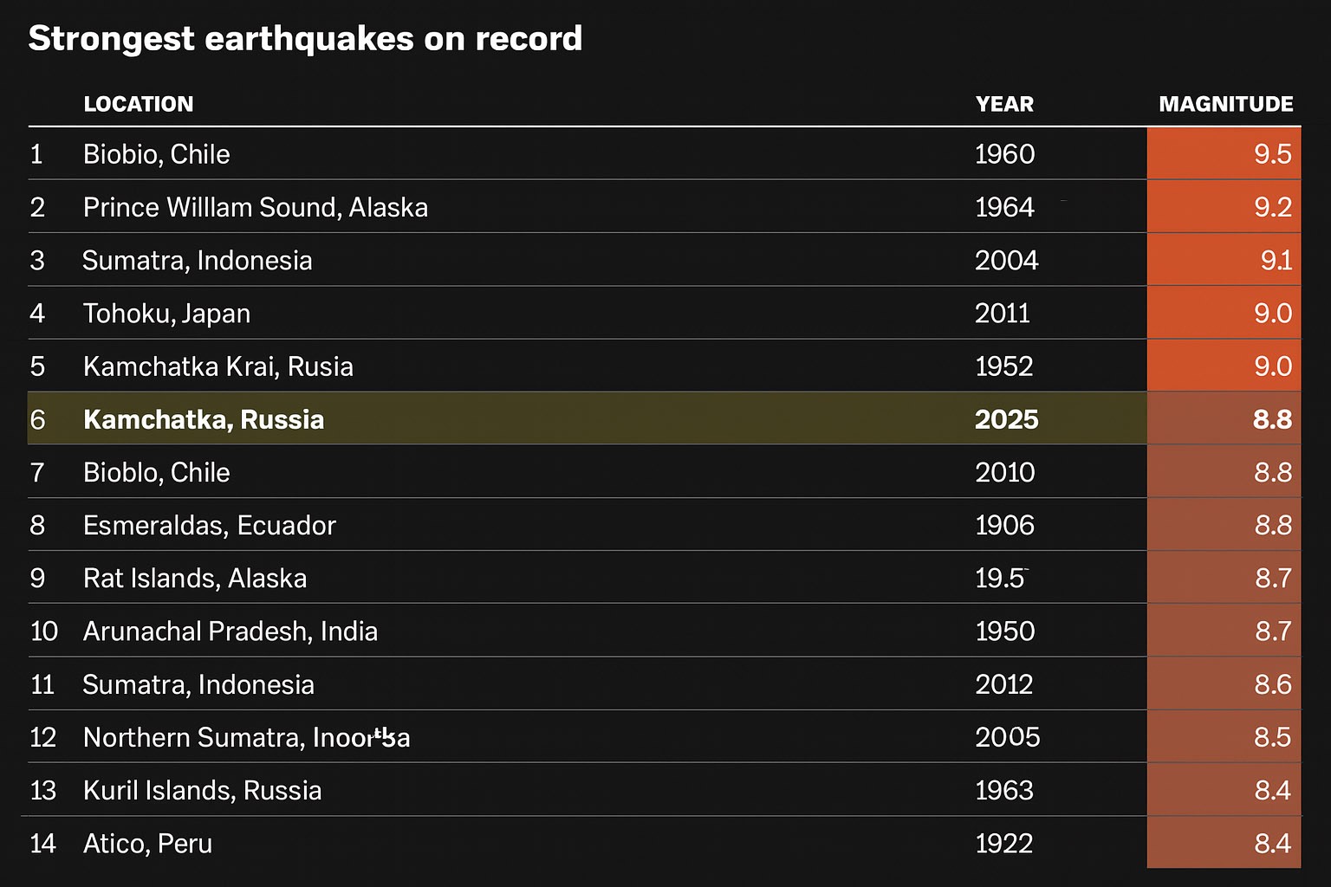Click the 9.5 magnitude cell
Image resolution: width=1331 pixels, height=887 pixels.
tap(1224, 153)
